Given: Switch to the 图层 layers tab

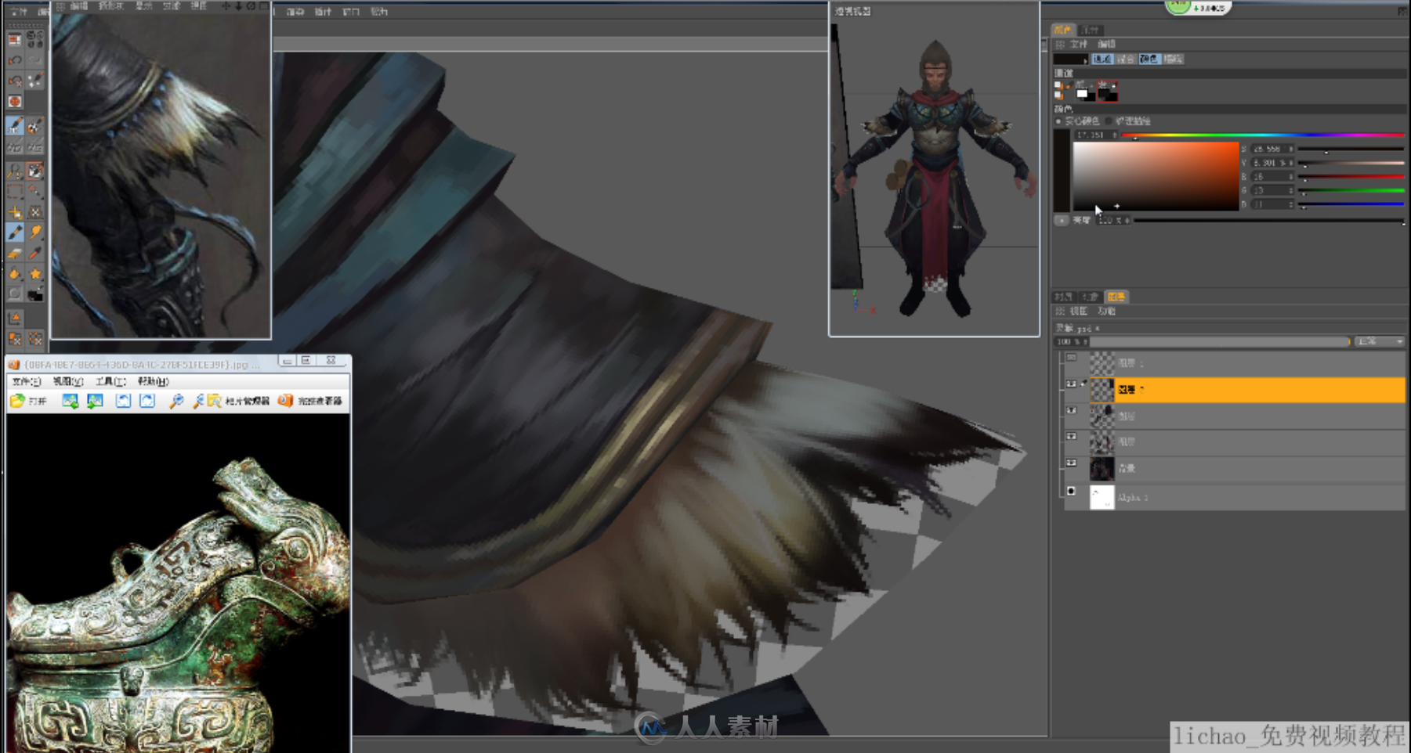Looking at the screenshot, I should pyautogui.click(x=1116, y=297).
